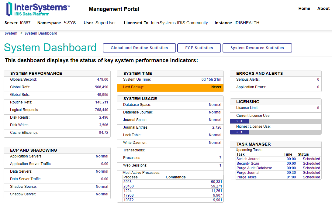Select the Globals/Second value 479.00
Screen dimensions: 332x206
(102, 79)
